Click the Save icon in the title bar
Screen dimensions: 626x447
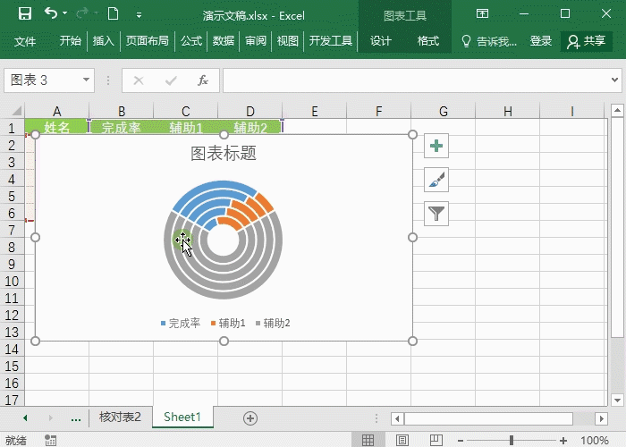tap(25, 14)
